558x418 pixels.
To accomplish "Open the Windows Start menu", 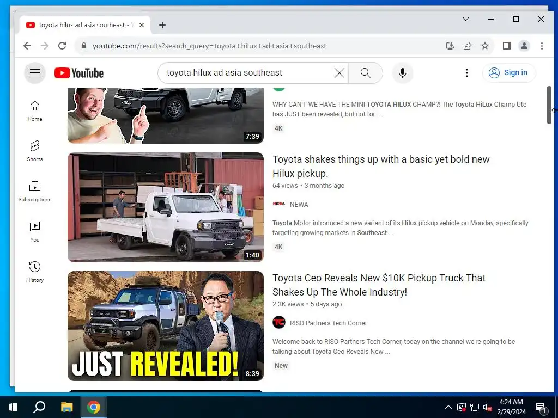I will (x=13, y=407).
